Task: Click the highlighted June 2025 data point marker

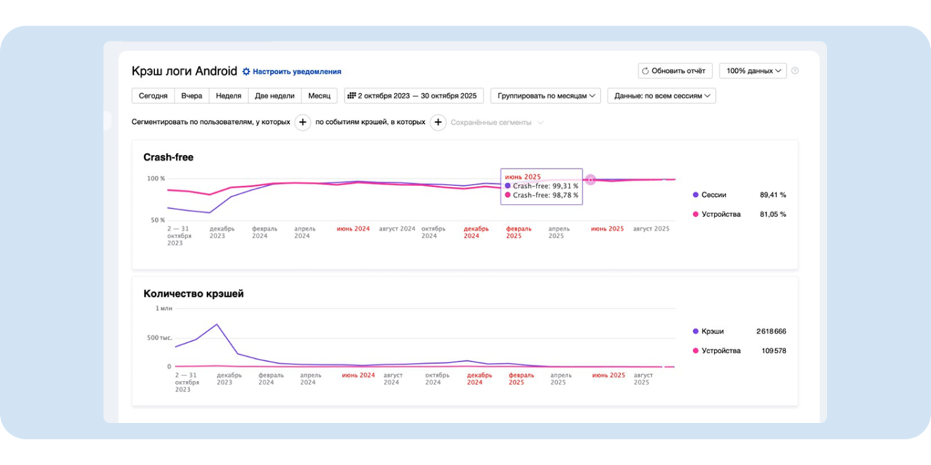Action: click(x=591, y=180)
